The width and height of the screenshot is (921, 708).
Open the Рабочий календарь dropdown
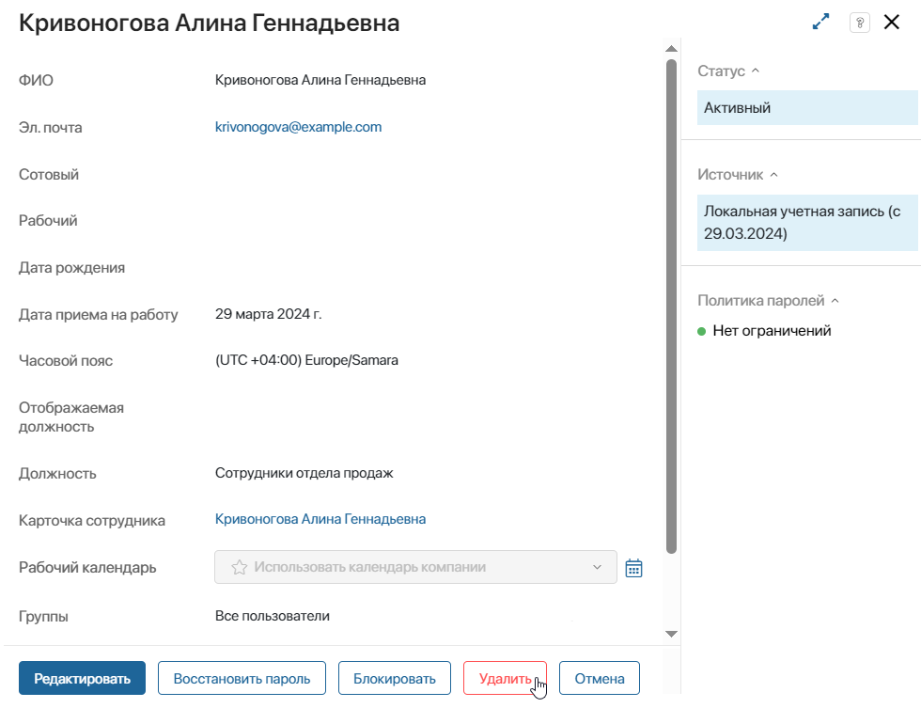[x=415, y=567]
